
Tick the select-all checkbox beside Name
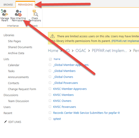click(50, 59)
